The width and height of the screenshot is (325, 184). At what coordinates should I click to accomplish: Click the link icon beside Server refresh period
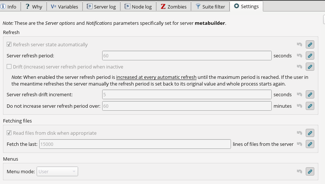pyautogui.click(x=310, y=56)
